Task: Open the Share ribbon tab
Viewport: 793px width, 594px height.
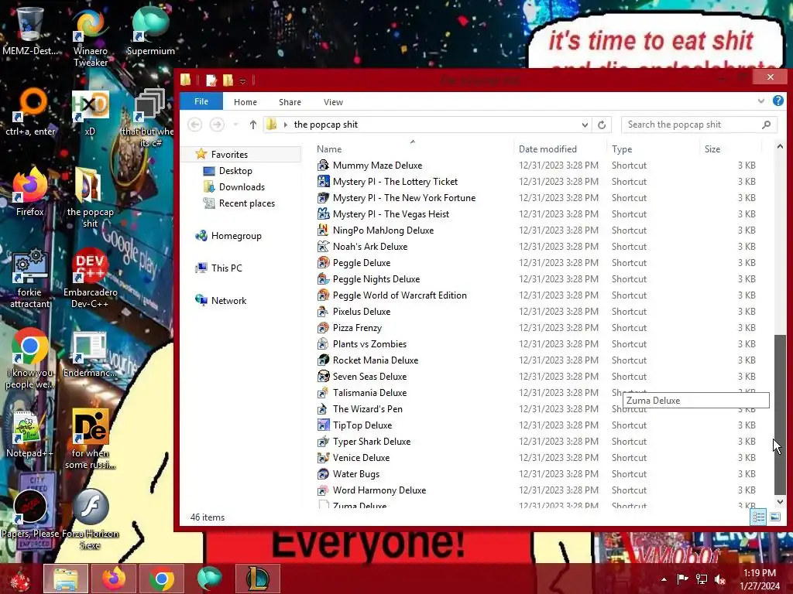Action: click(290, 102)
